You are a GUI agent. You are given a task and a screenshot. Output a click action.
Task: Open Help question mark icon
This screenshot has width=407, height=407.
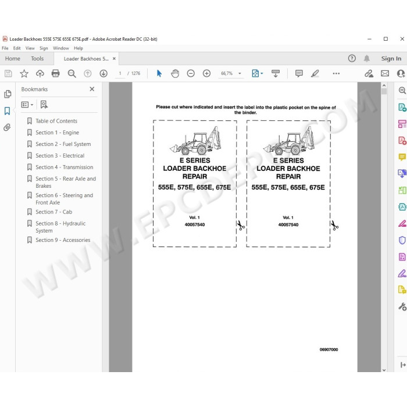[352, 58]
